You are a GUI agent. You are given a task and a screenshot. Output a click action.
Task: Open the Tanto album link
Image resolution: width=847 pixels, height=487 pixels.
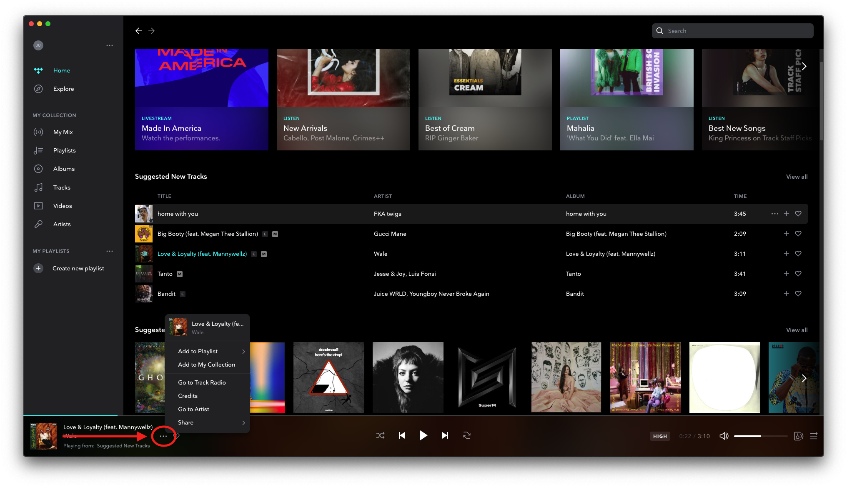[x=573, y=274]
